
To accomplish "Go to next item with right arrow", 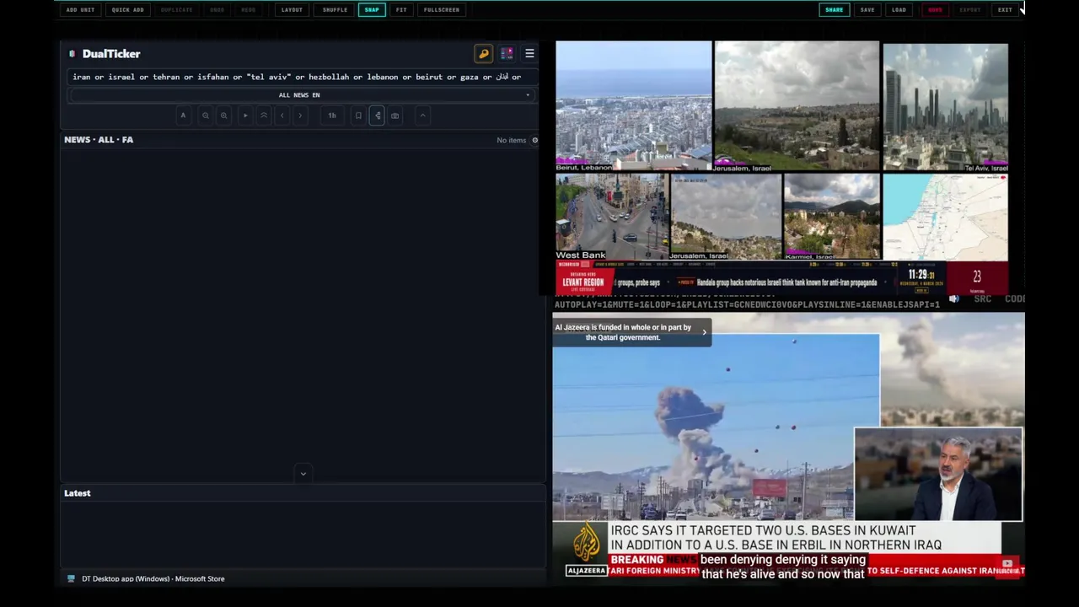I will pyautogui.click(x=300, y=115).
